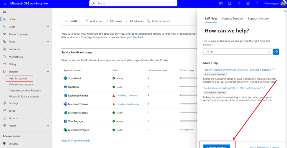Screen dimensions: 287x148
Task: Open the document icon in header
Action: (x=230, y=3)
